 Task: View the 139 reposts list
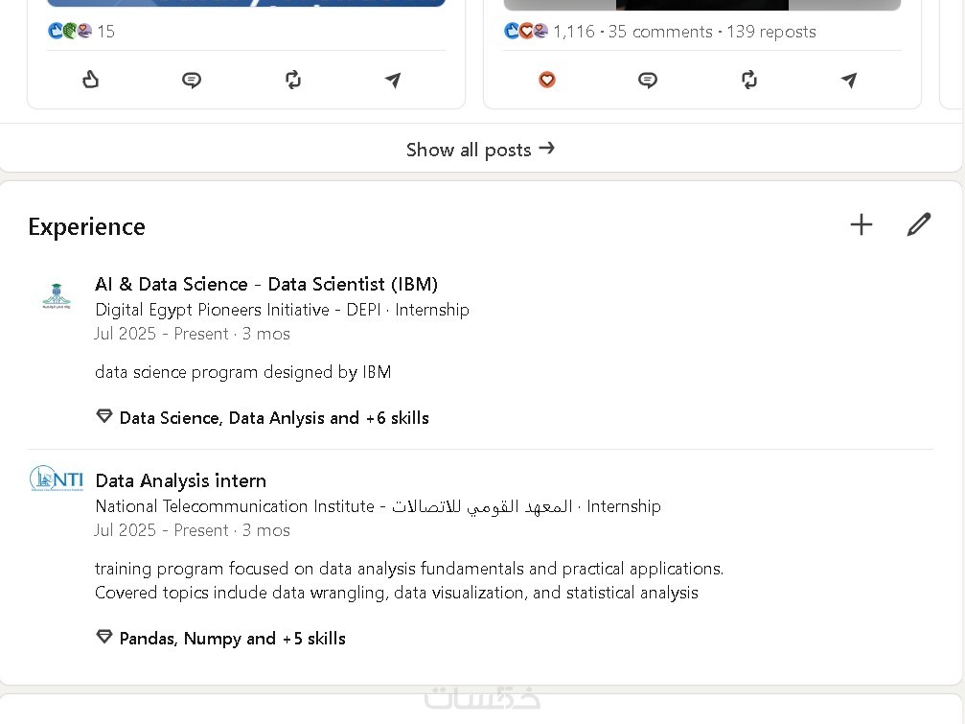click(x=771, y=32)
